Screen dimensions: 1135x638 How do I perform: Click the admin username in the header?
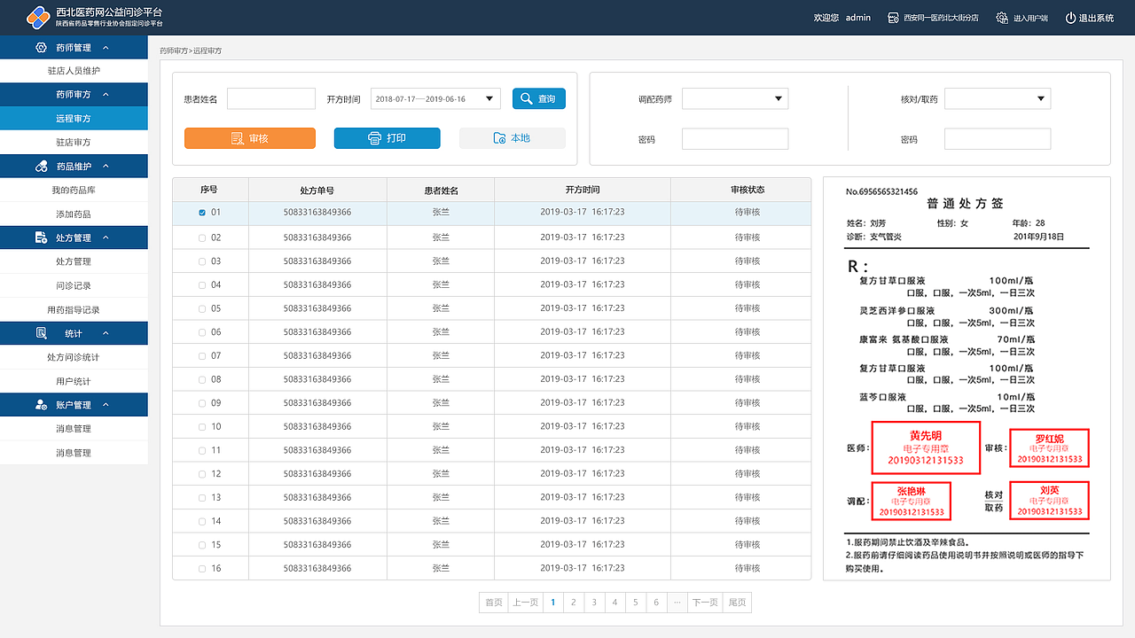(858, 18)
